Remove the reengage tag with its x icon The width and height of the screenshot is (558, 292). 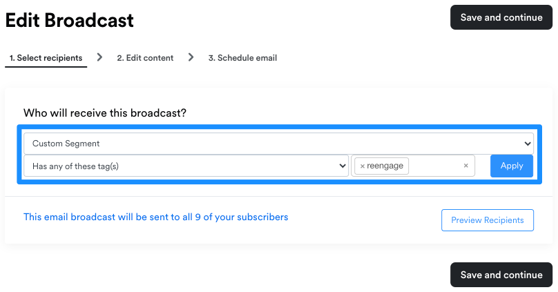click(363, 166)
